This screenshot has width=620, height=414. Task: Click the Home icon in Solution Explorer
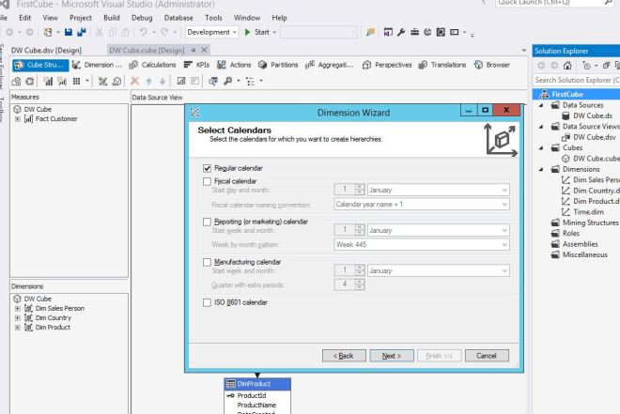(562, 66)
